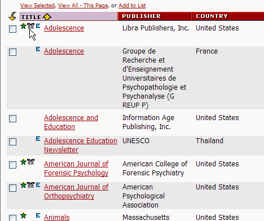Click the yellow curved arrow select-all icon

point(12,16)
